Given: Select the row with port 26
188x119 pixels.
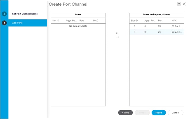Looking at the screenshot, I should [157, 32].
